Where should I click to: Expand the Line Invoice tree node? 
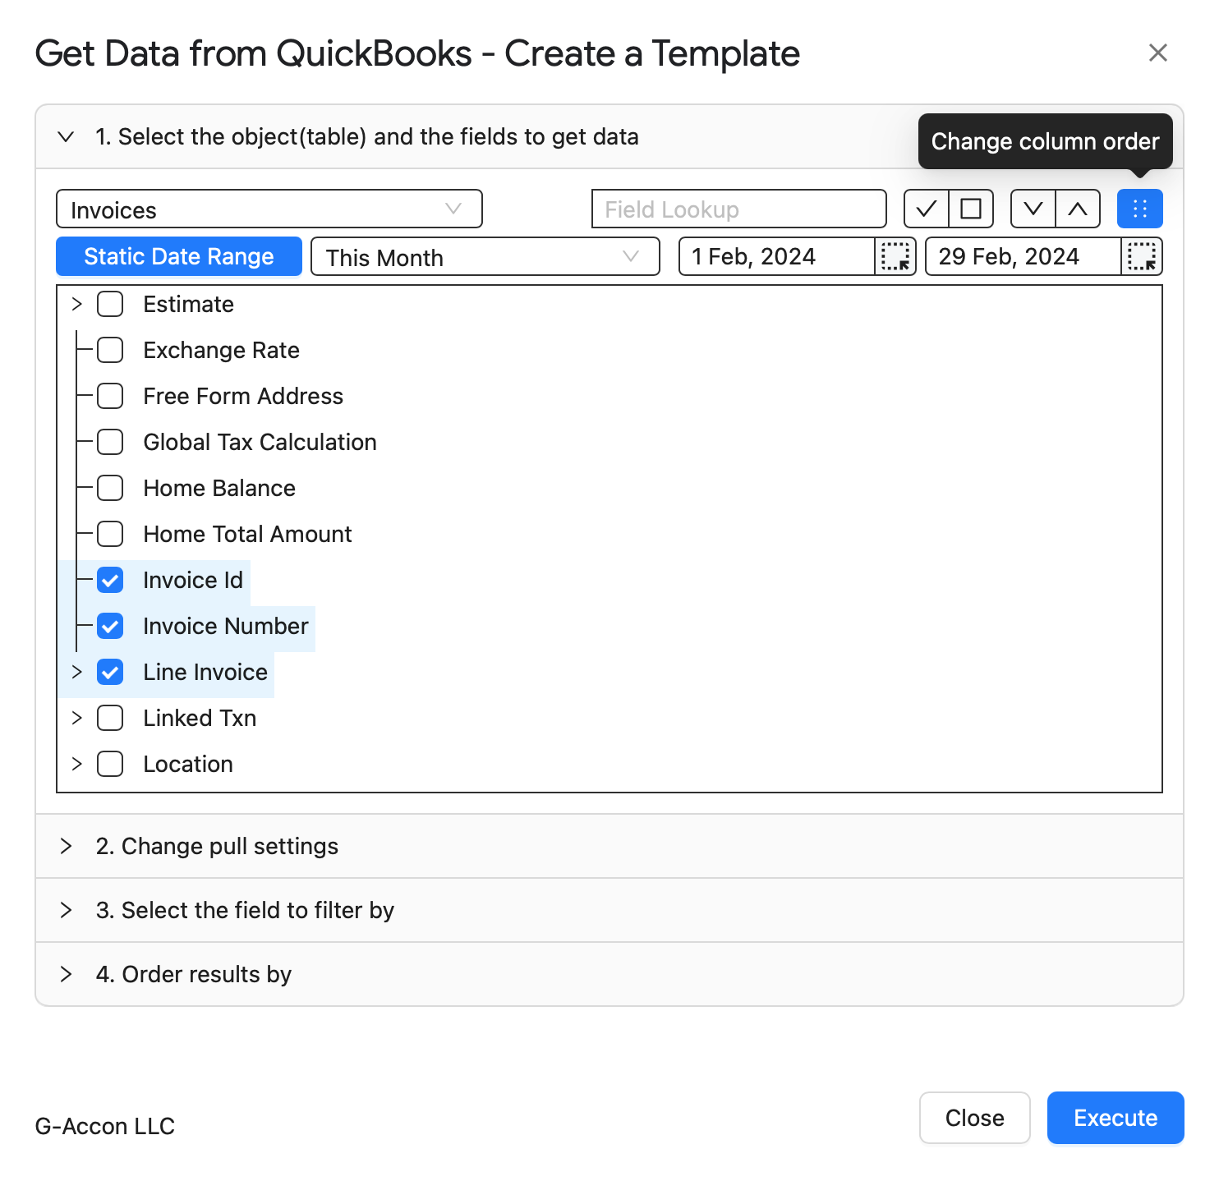coord(77,672)
